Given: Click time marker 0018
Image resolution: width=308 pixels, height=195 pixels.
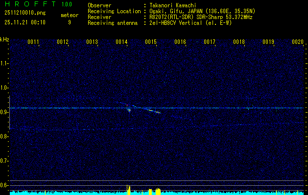Looking at the screenshot, I should [x=239, y=42].
